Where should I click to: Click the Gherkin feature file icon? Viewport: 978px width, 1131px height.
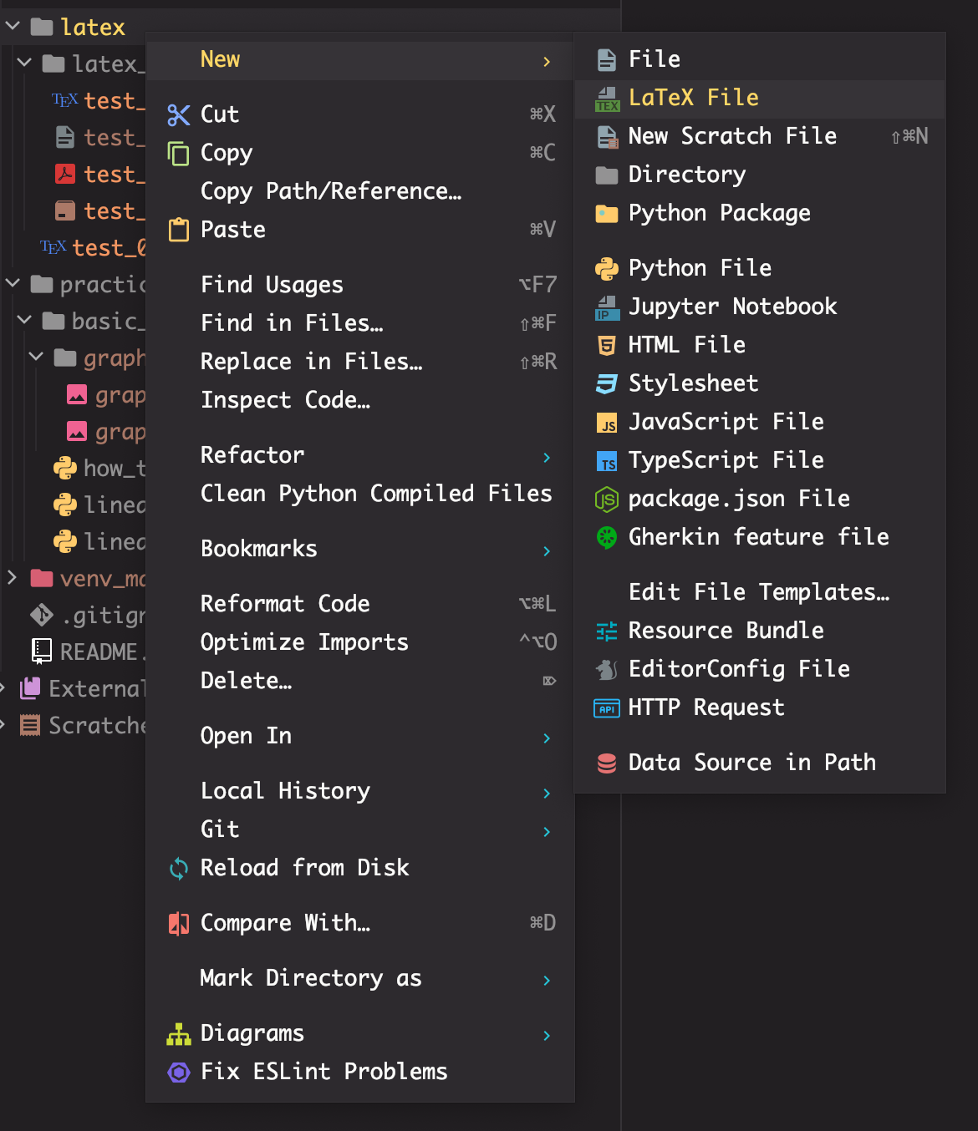(x=607, y=537)
